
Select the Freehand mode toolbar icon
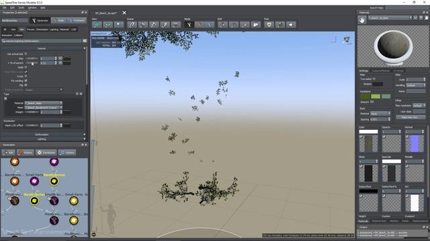[x=210, y=25]
